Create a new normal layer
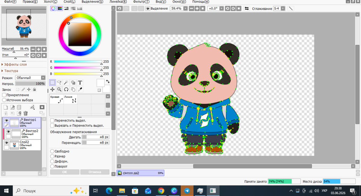The image size is (361, 196). tap(6, 107)
